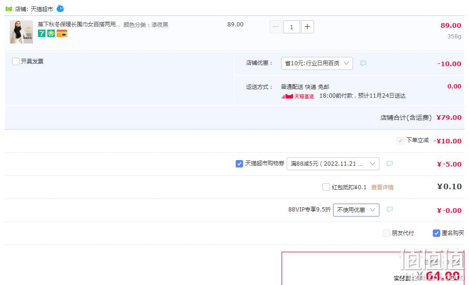The height and width of the screenshot is (285, 469).
Task: Click the ¥-0.00 88VIP amount
Action: (x=449, y=211)
